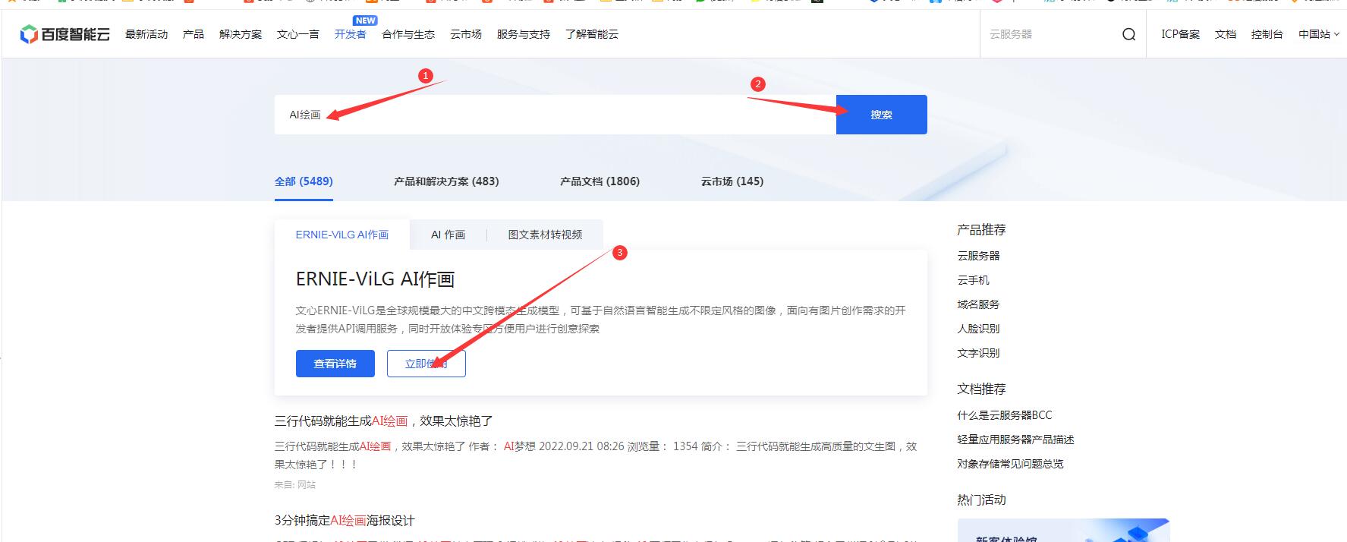Click the 立即使用 button
This screenshot has width=1347, height=542.
tap(426, 364)
